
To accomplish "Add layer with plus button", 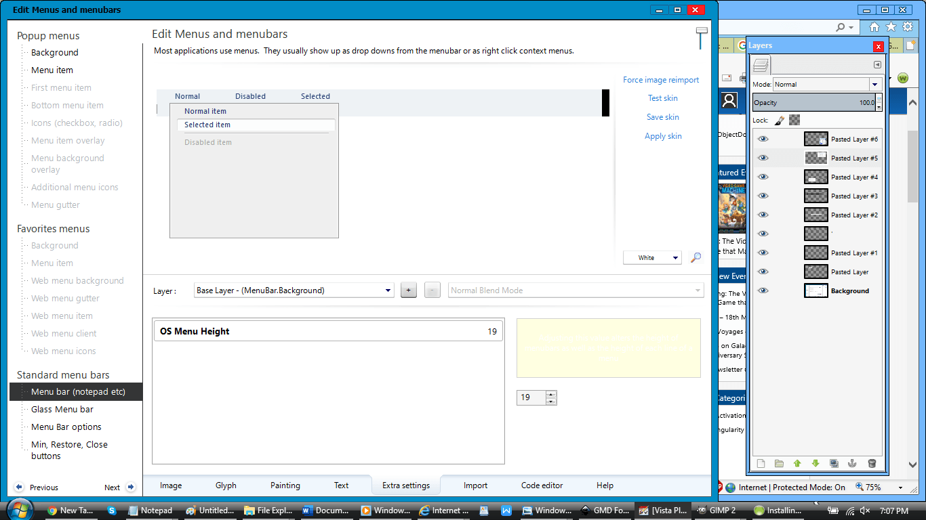I will click(409, 290).
